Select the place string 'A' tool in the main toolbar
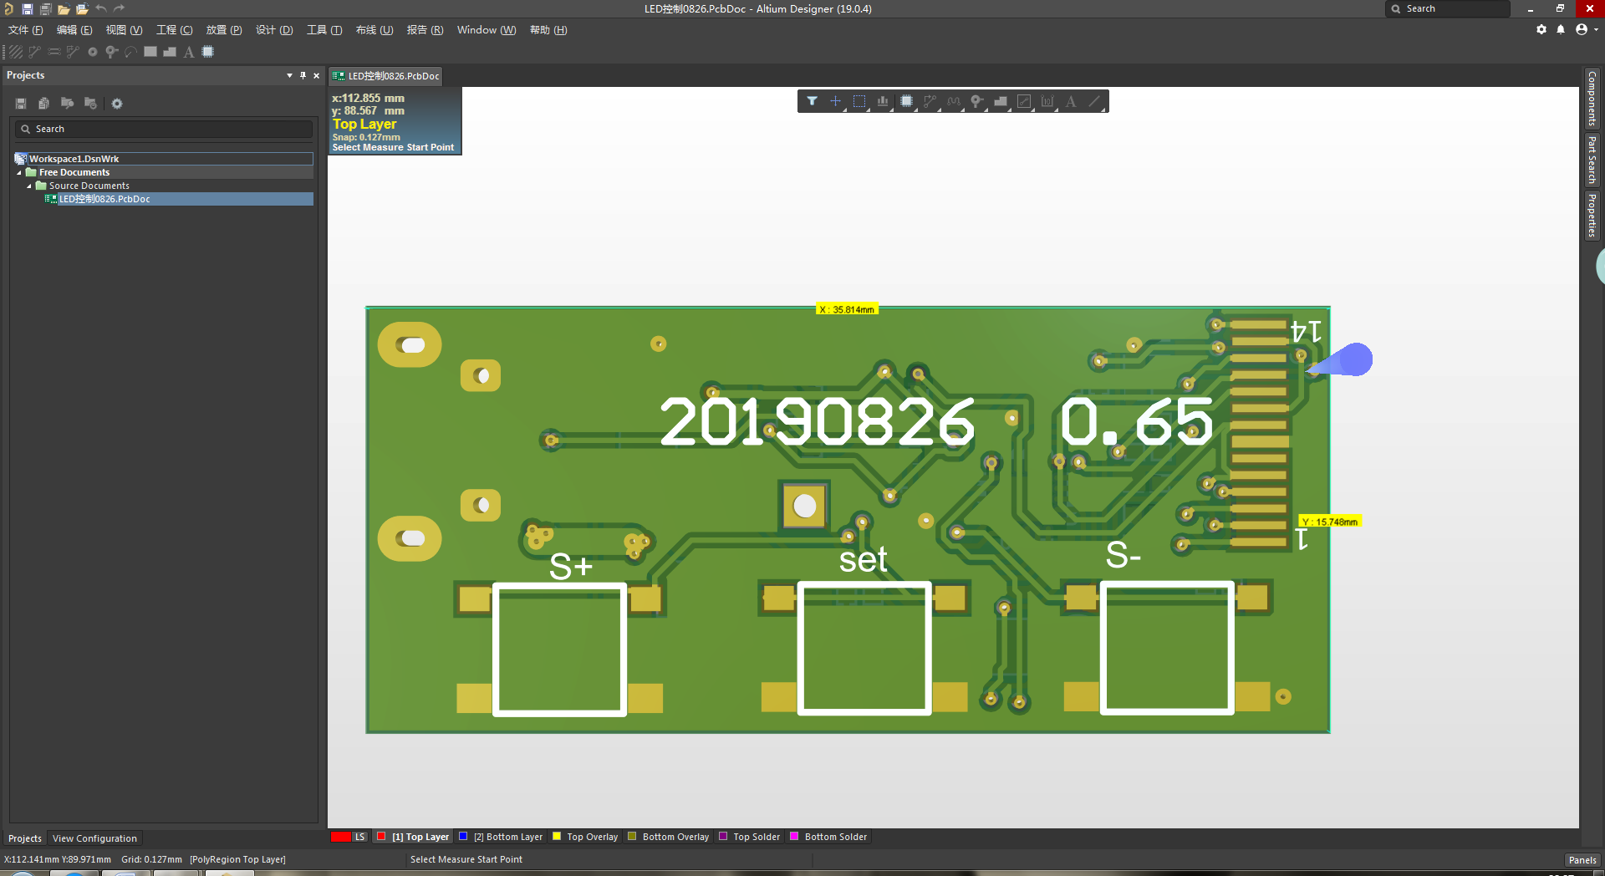1605x876 pixels. tap(189, 52)
